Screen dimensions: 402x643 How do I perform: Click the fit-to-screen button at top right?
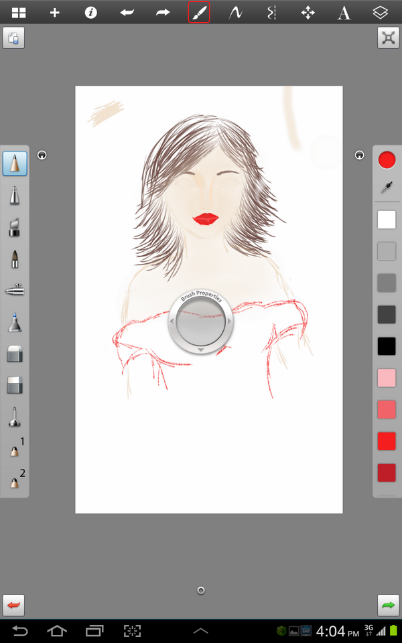pos(388,38)
